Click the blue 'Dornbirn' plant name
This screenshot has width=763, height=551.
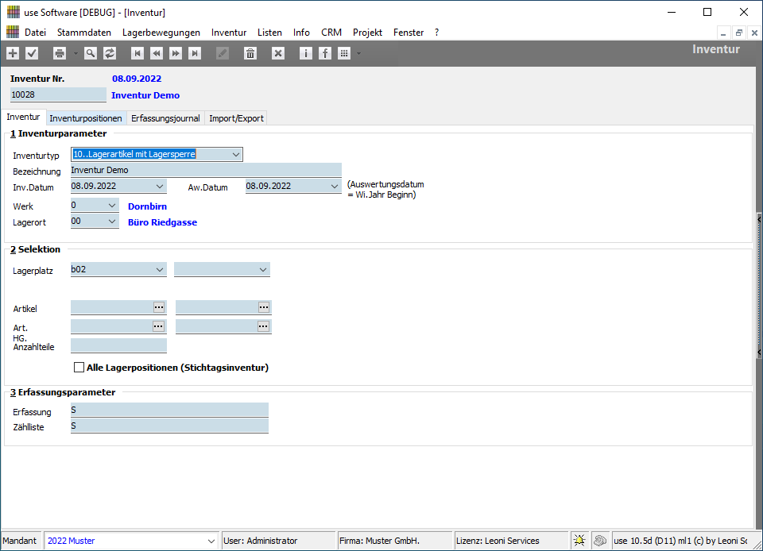pos(148,206)
